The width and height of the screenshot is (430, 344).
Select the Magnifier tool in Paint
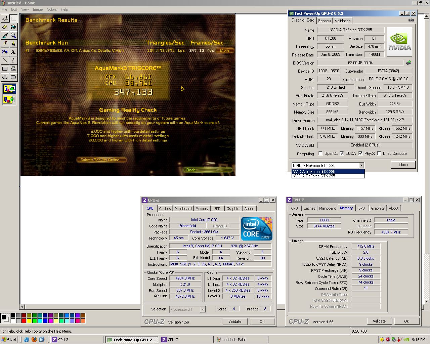13,35
